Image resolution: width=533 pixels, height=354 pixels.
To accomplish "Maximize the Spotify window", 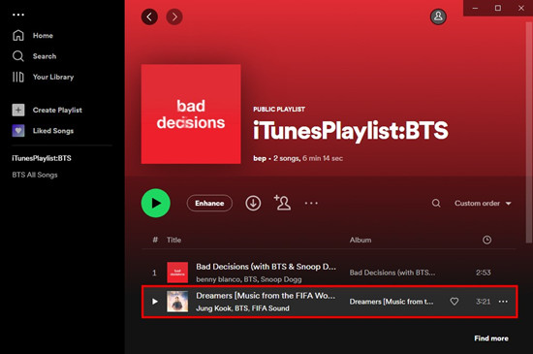I will tap(498, 8).
